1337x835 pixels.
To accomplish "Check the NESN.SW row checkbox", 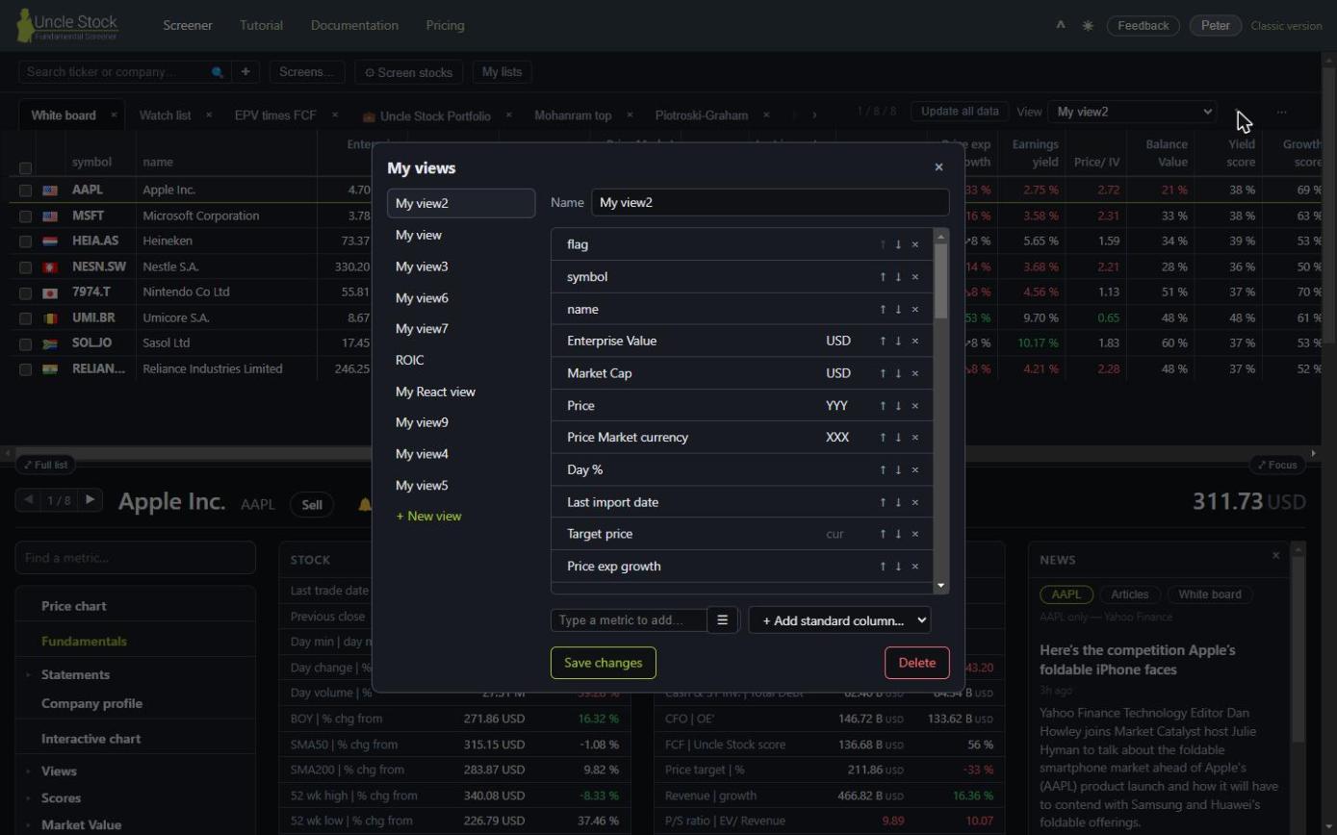I will tap(26, 267).
